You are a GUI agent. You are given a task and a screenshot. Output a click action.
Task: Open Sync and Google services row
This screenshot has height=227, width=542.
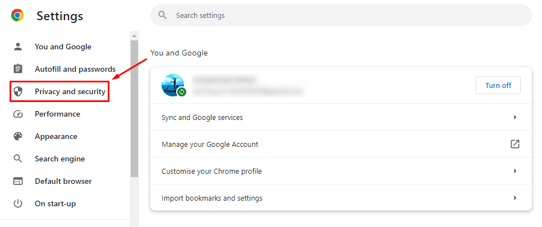click(341, 117)
